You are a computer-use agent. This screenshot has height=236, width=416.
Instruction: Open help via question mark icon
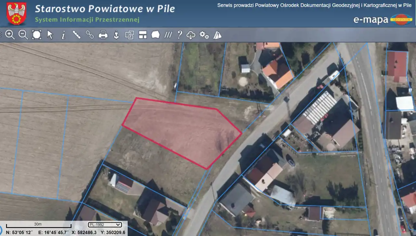[x=179, y=35]
